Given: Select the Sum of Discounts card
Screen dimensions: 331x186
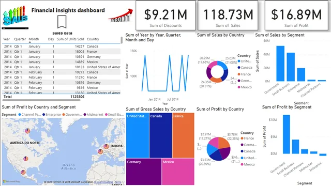Looking at the screenshot, I should click(165, 16).
